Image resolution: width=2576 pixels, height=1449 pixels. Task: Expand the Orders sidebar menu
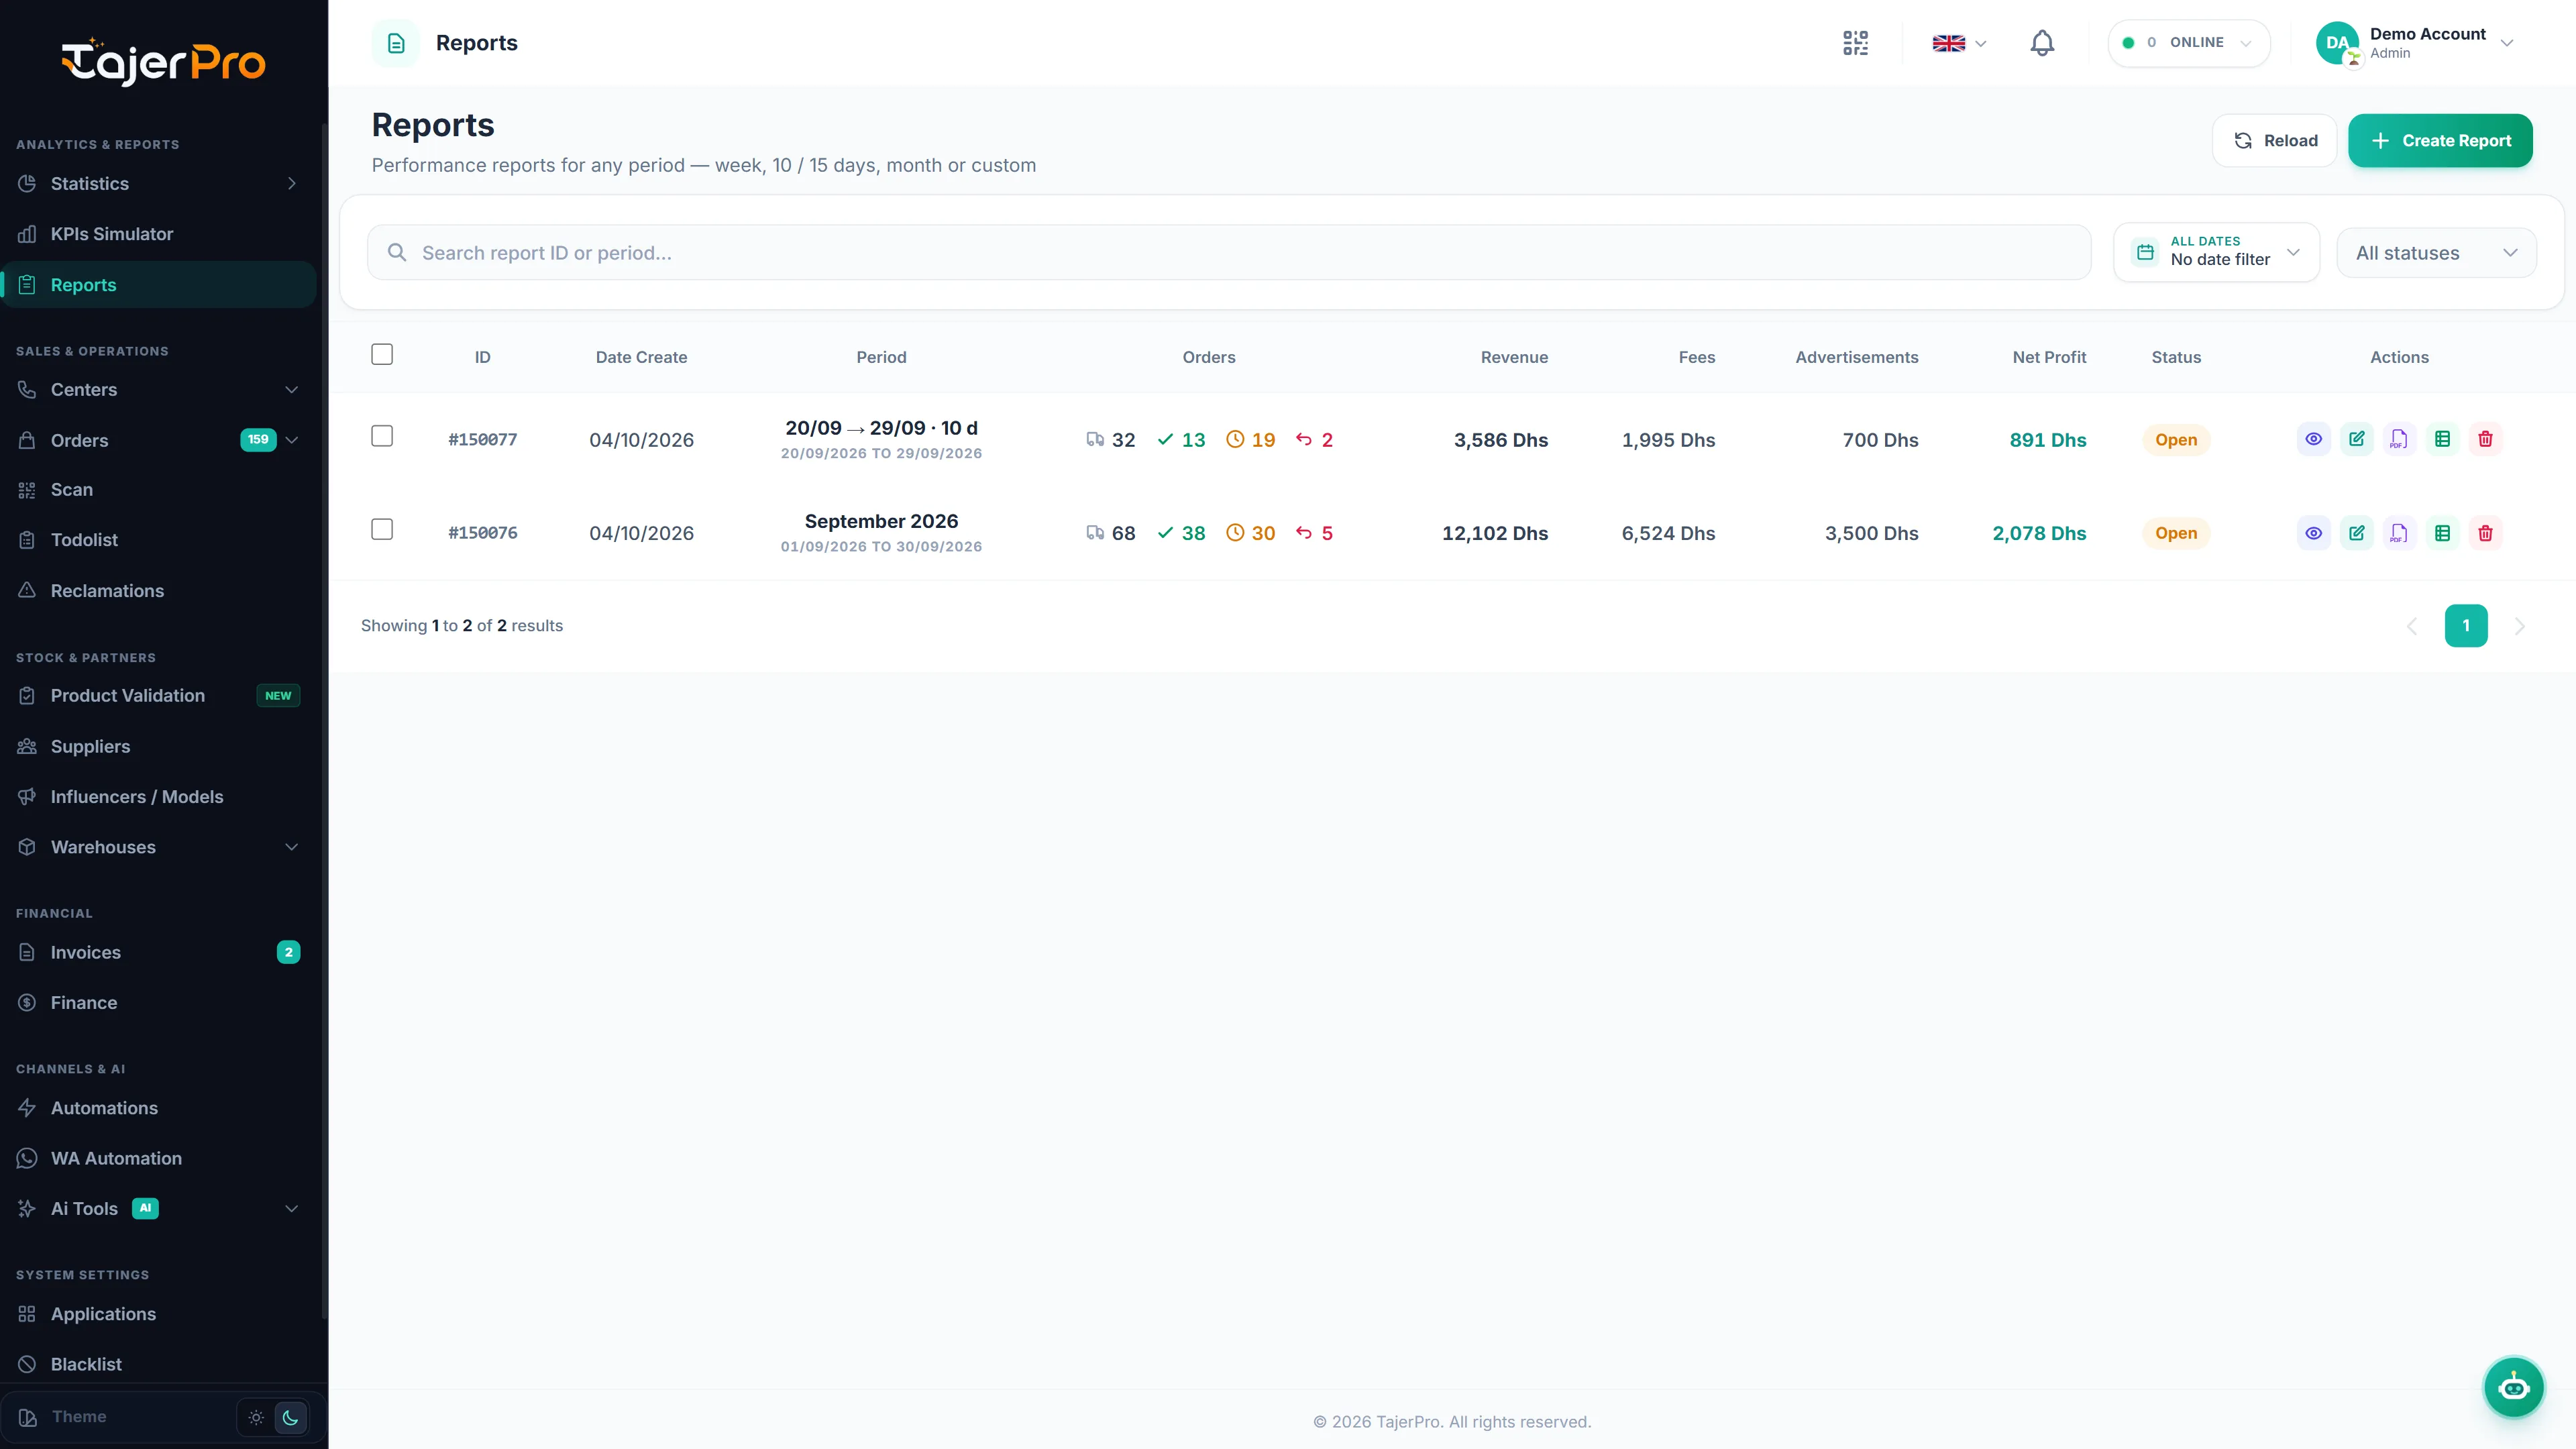pos(158,440)
